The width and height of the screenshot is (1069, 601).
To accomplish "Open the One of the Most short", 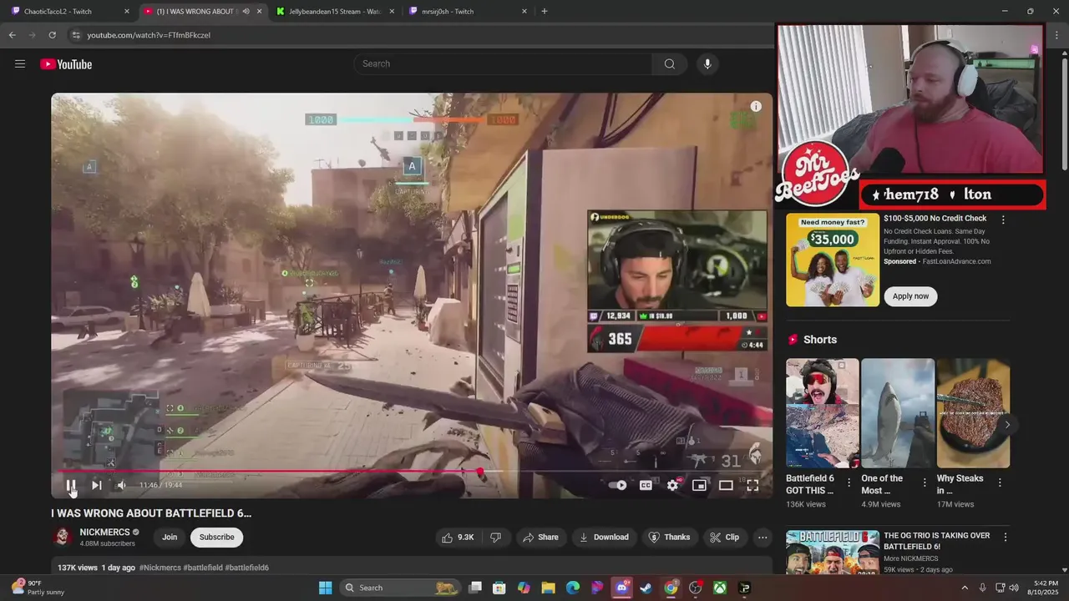I will tap(897, 413).
